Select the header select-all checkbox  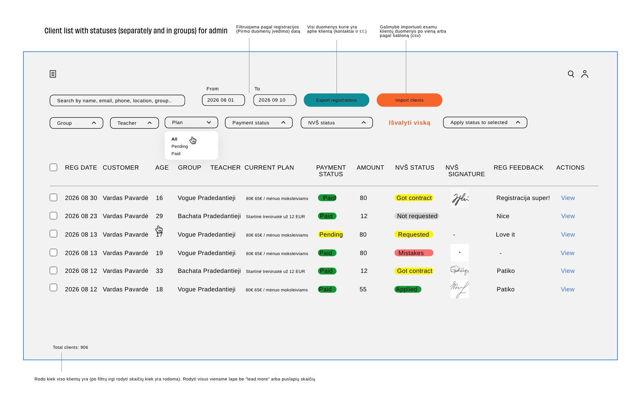coord(54,167)
